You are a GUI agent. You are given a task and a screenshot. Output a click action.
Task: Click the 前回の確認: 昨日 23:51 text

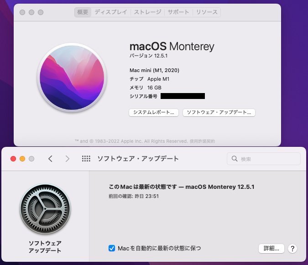point(134,196)
